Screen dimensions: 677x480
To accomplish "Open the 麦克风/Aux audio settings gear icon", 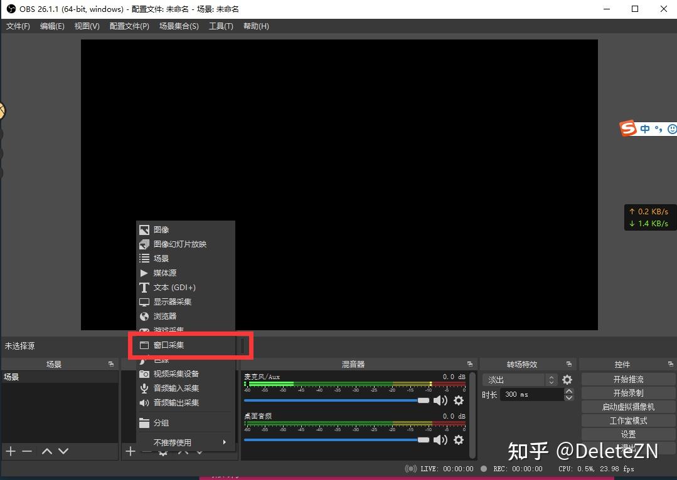I will pos(459,400).
